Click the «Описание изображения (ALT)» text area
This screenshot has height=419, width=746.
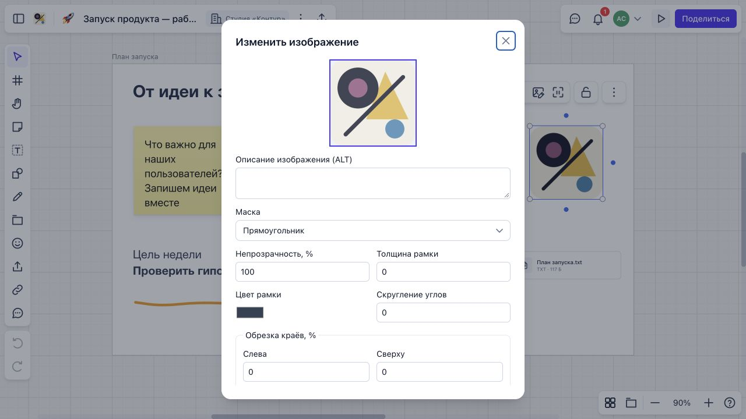click(x=373, y=183)
